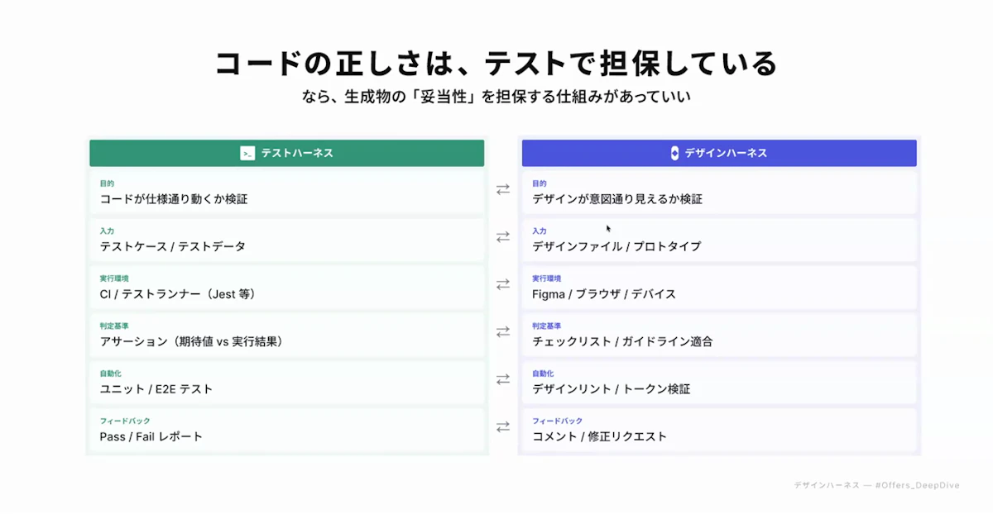Click 入力 label above デザインファイル / プロトタイプ

[540, 231]
